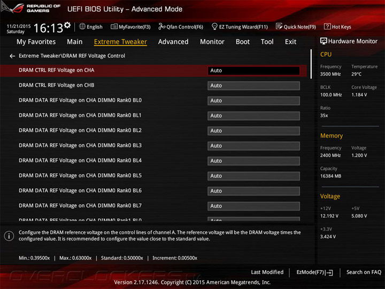Screen dimensions: 385x289
Task: Click the settings gear next to clock
Action: point(67,25)
